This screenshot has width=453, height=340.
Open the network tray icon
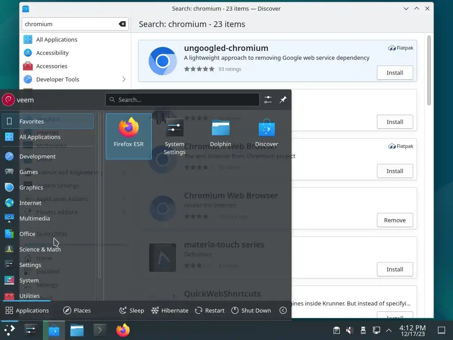pos(376,330)
